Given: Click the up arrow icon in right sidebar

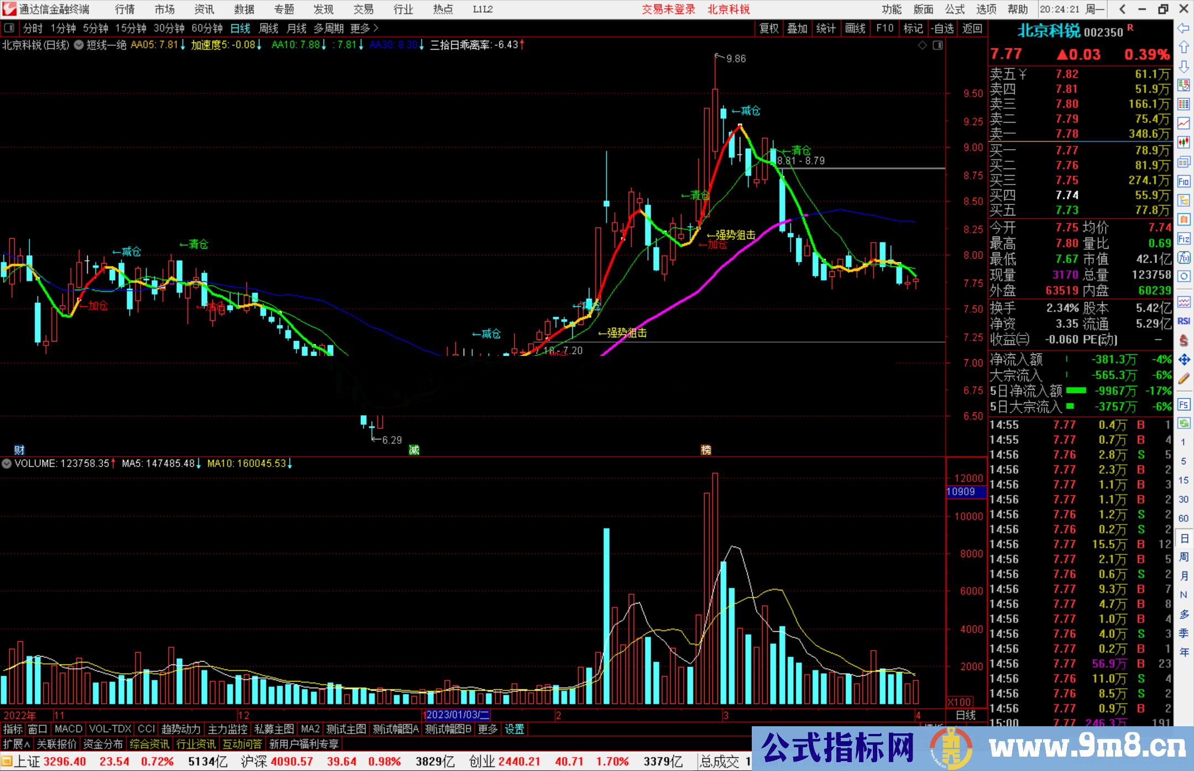Looking at the screenshot, I should point(1183,48).
